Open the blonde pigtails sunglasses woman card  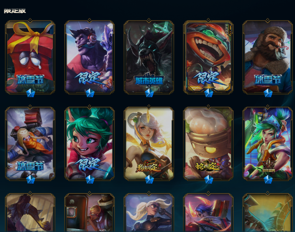click(149, 213)
